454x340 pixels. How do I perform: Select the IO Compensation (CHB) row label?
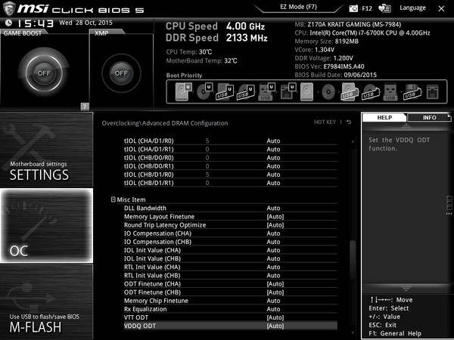coord(158,242)
